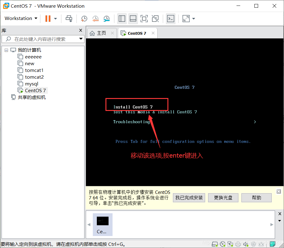Click the message log status icon
This screenshot has height=248, width=284.
(261, 244)
